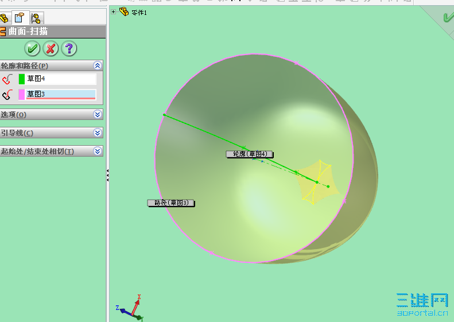This screenshot has height=322, width=454.
Task: Switch to the ConfigurationManager tab
Action: pyautogui.click(x=37, y=18)
